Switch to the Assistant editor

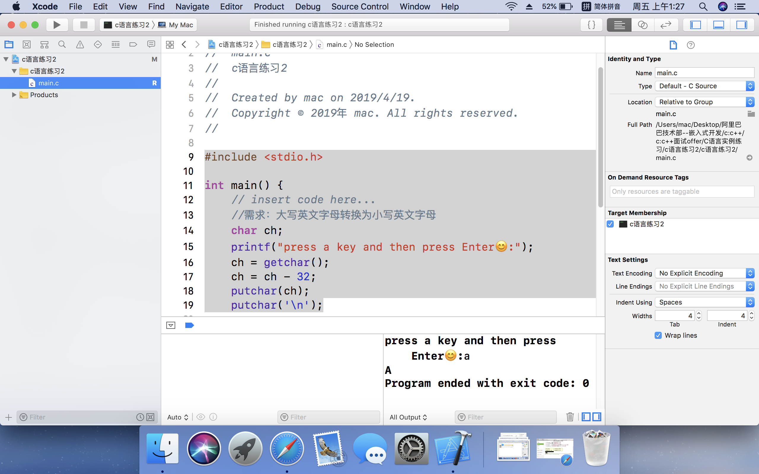[642, 25]
